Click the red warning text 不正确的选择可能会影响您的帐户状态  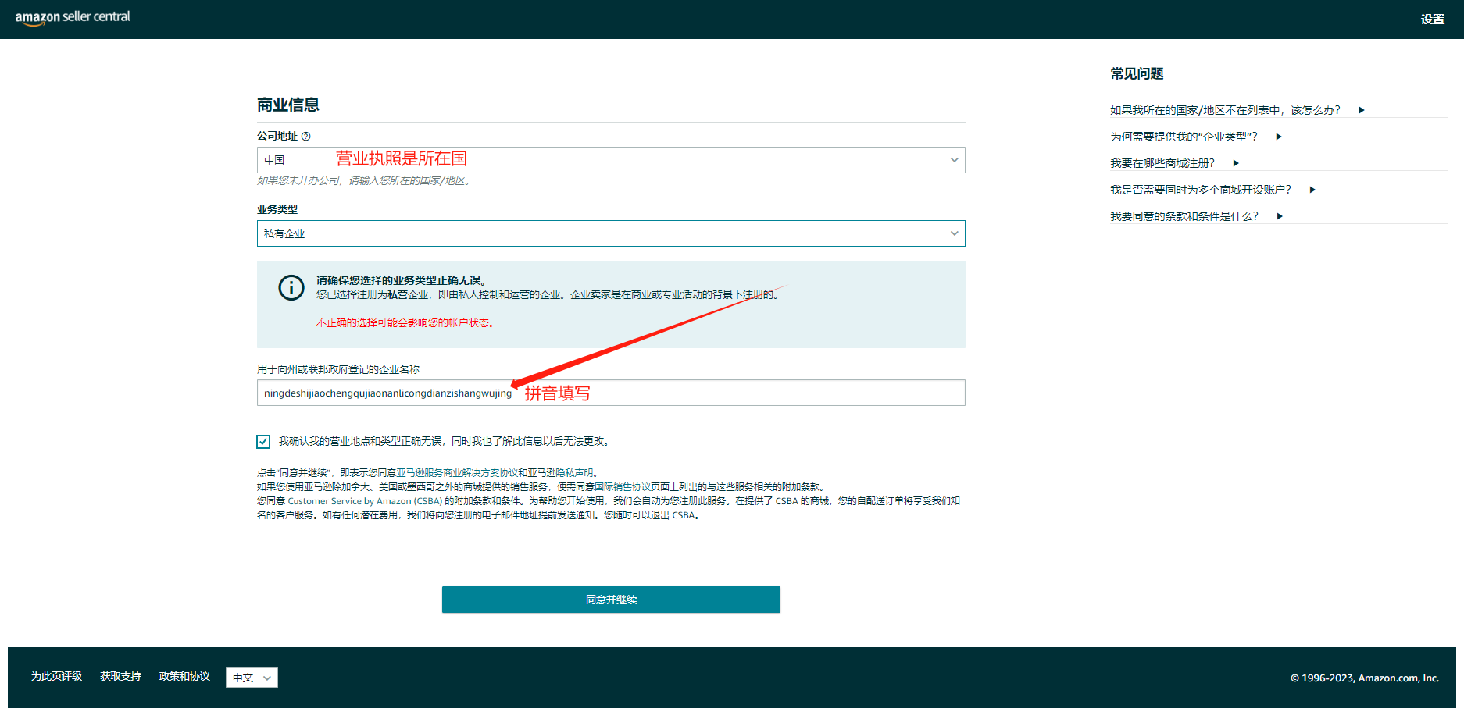pos(405,322)
